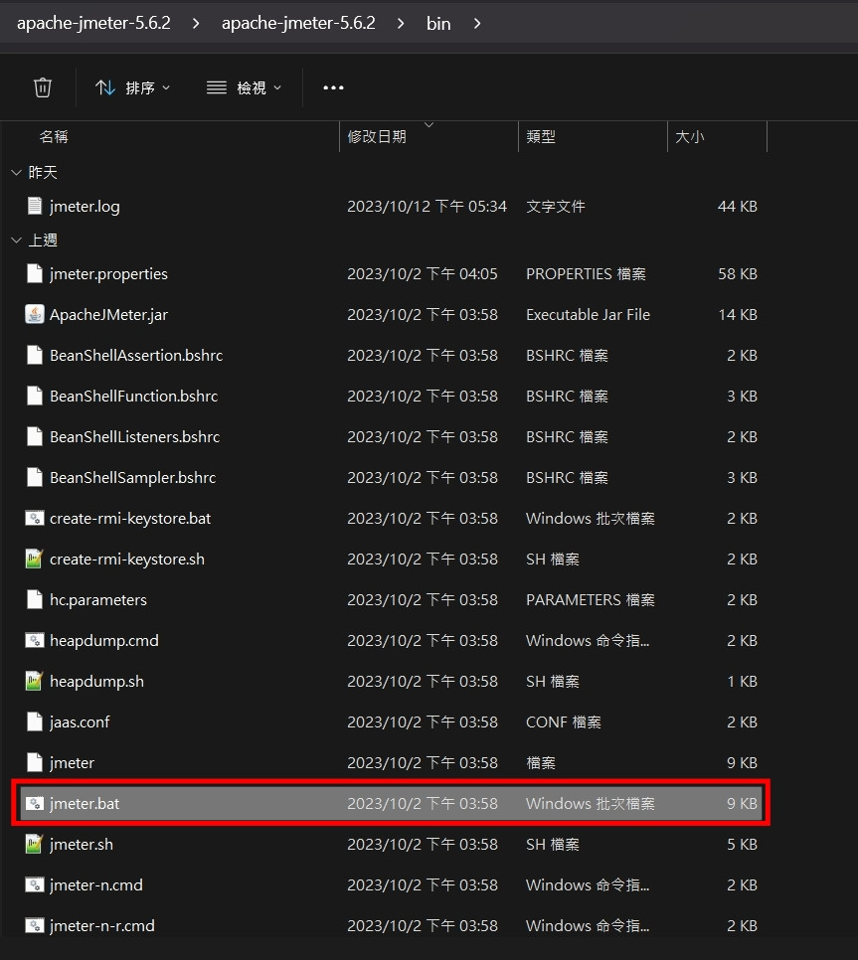Image resolution: width=858 pixels, height=960 pixels.
Task: Select heapdump.sh script icon
Action: [x=35, y=681]
